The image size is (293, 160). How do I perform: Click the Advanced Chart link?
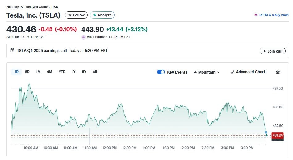[x=250, y=72]
